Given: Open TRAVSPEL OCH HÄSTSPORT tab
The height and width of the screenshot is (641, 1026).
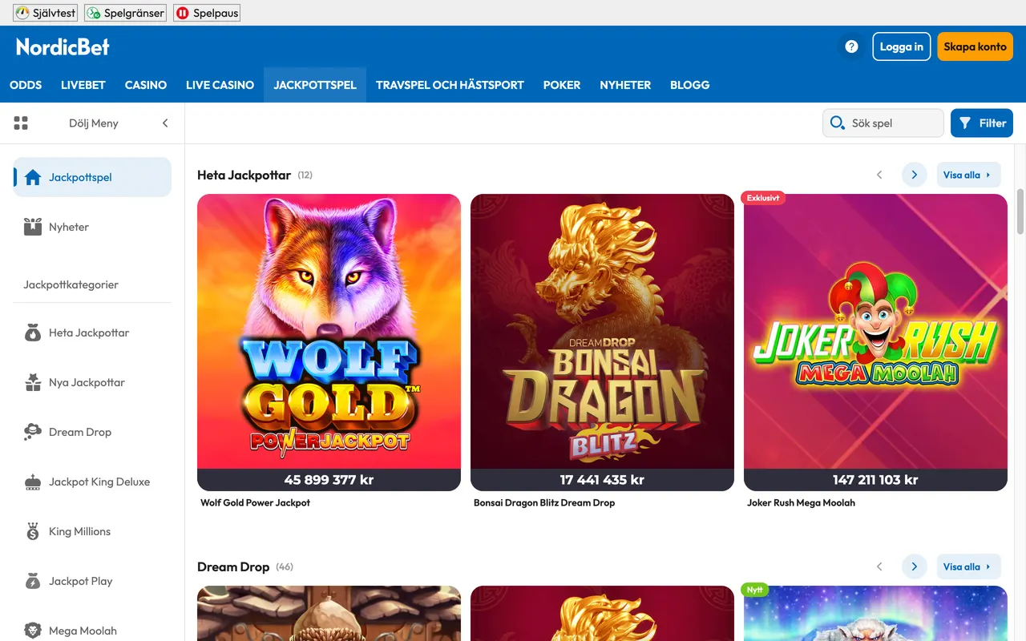Looking at the screenshot, I should [450, 85].
